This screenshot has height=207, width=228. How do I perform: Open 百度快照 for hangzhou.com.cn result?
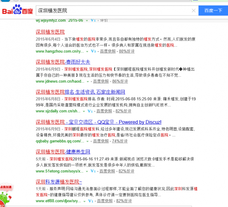(x=108, y=51)
